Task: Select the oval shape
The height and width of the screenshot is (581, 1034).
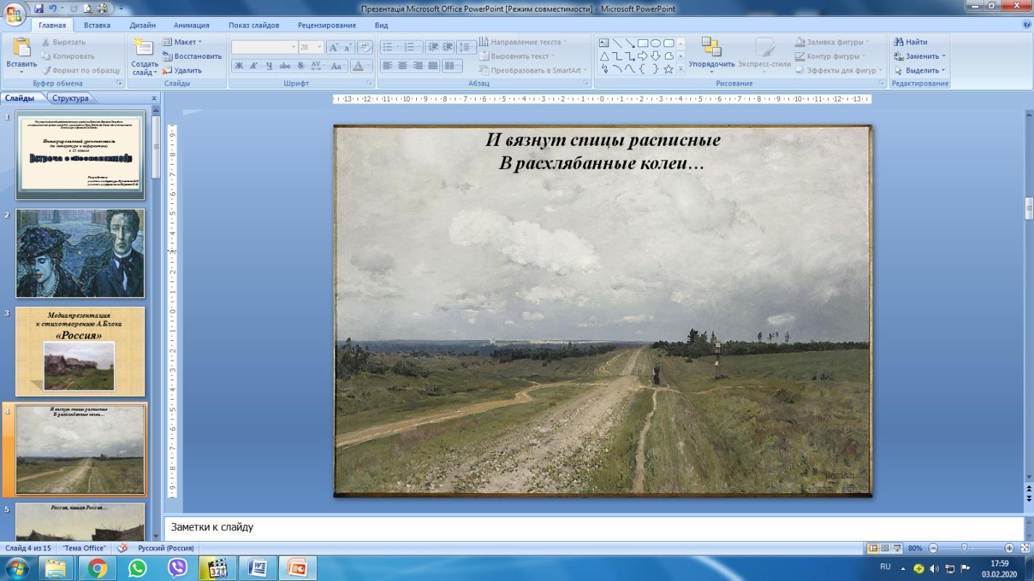Action: tap(655, 43)
